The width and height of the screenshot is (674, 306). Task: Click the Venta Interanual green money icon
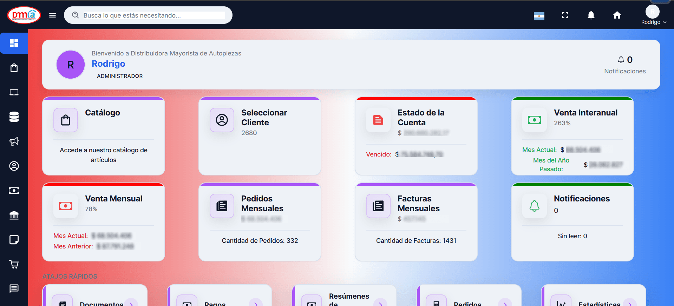tap(535, 120)
